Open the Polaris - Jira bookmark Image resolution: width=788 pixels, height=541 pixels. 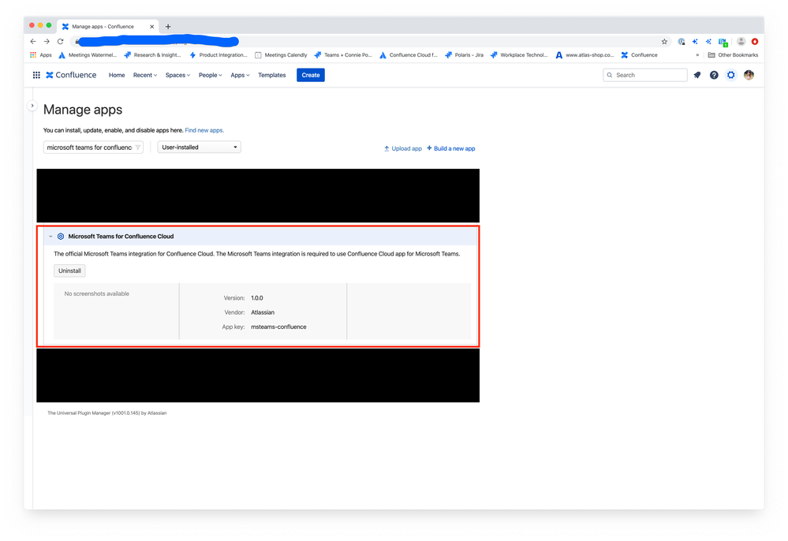click(464, 55)
